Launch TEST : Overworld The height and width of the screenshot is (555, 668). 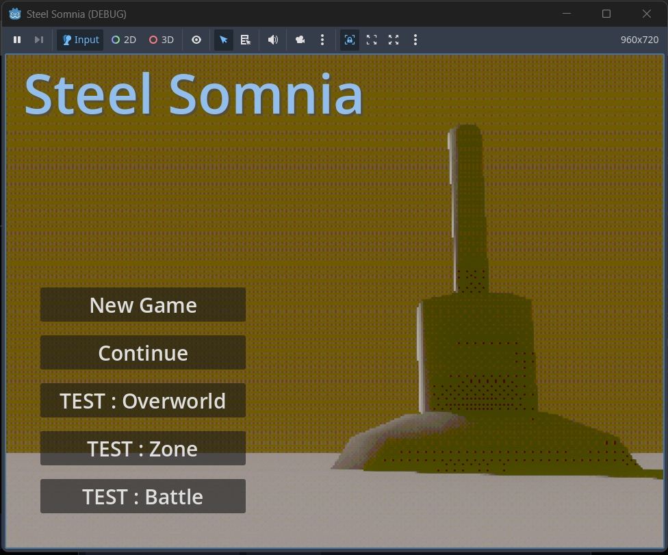coord(143,400)
